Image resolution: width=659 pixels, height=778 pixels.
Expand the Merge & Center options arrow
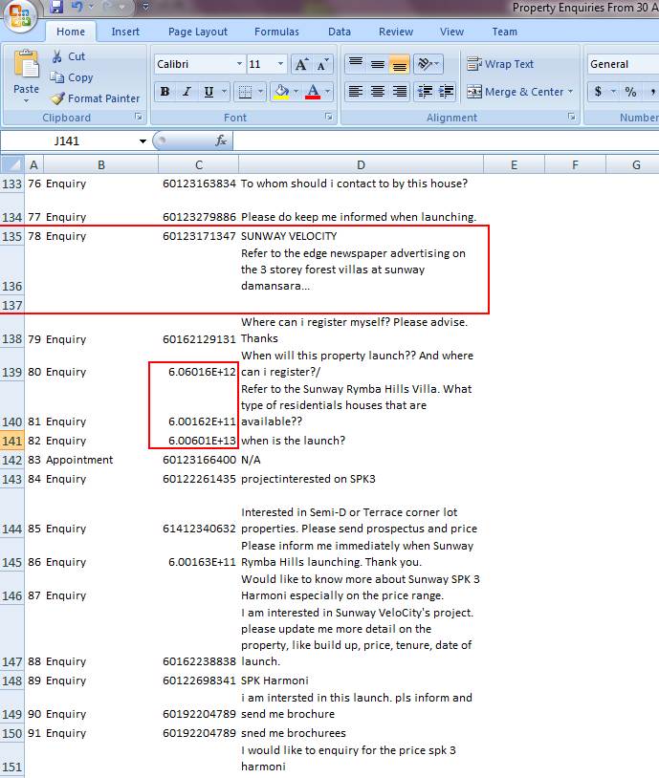point(571,92)
